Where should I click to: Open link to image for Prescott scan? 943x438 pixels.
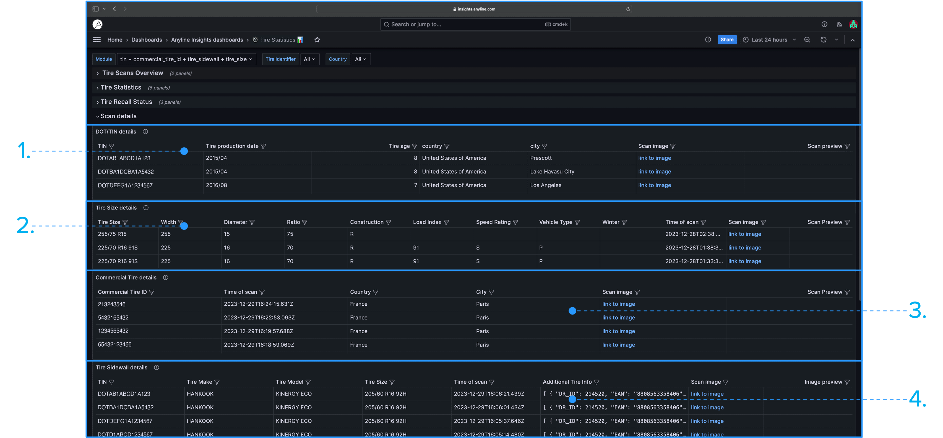point(654,158)
